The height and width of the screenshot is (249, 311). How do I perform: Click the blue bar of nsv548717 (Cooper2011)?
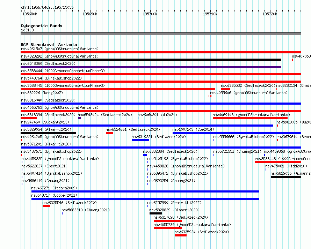(145, 199)
